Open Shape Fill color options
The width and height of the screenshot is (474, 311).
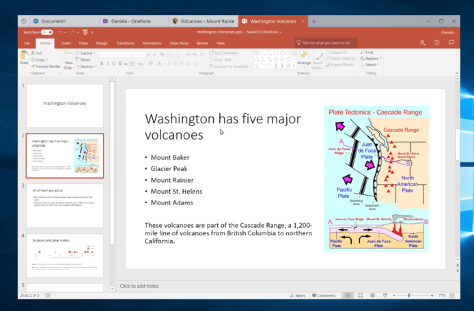(x=338, y=53)
